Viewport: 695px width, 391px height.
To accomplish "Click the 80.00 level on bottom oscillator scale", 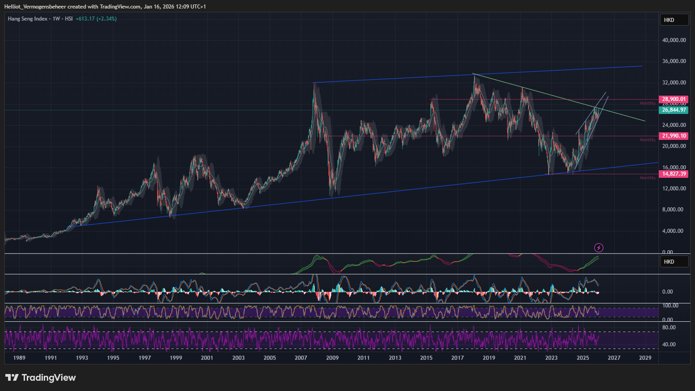I will pyautogui.click(x=669, y=328).
